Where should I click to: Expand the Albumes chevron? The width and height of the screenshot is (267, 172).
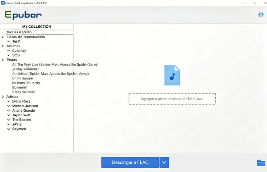(3, 46)
